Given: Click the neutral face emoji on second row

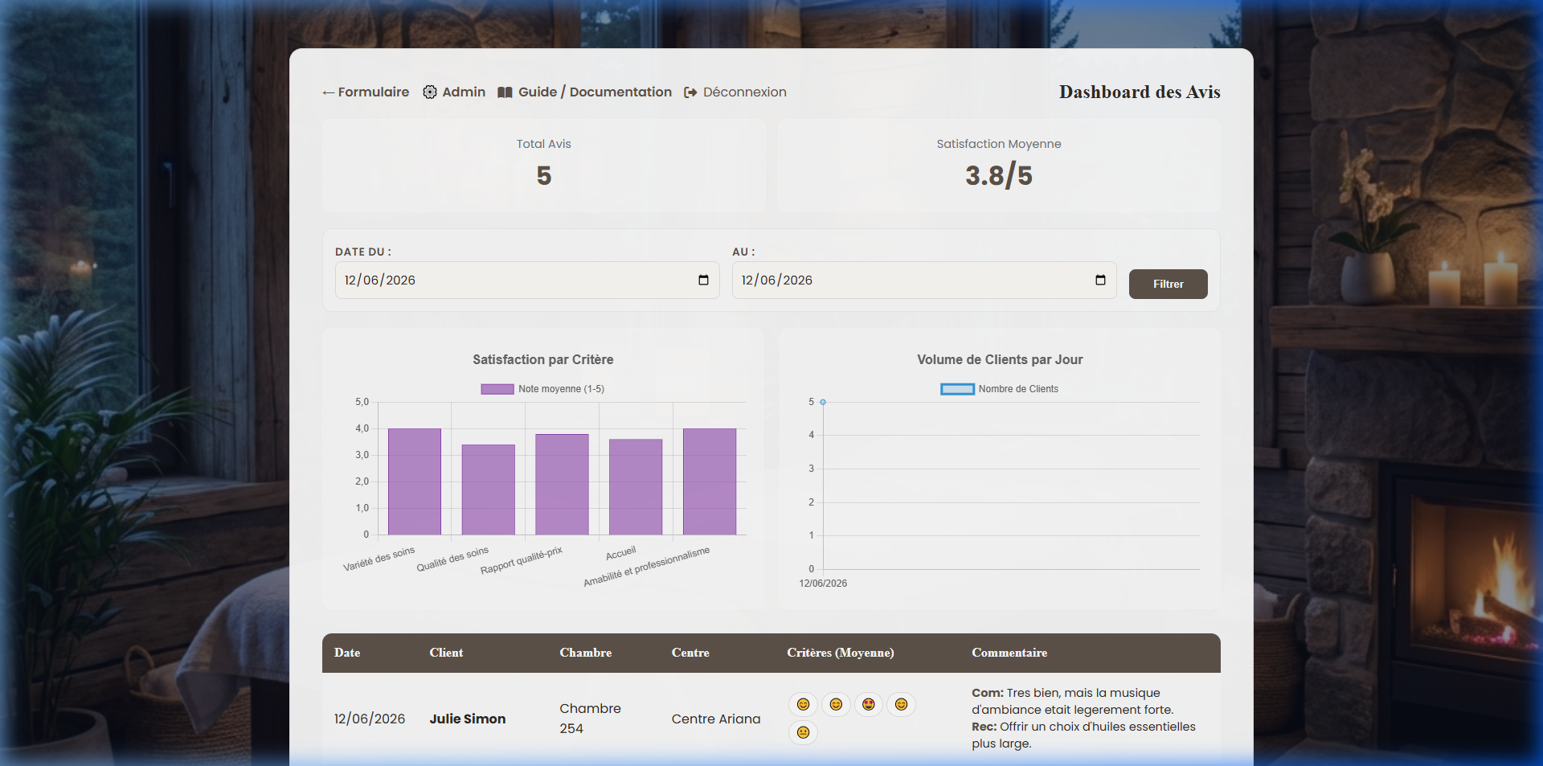Looking at the screenshot, I should [803, 732].
